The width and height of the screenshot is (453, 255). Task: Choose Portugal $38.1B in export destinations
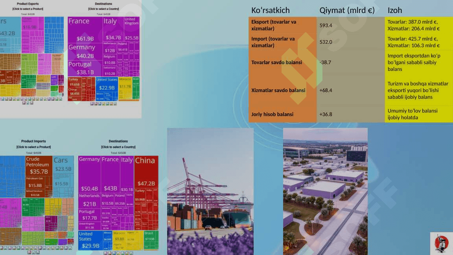[85, 68]
